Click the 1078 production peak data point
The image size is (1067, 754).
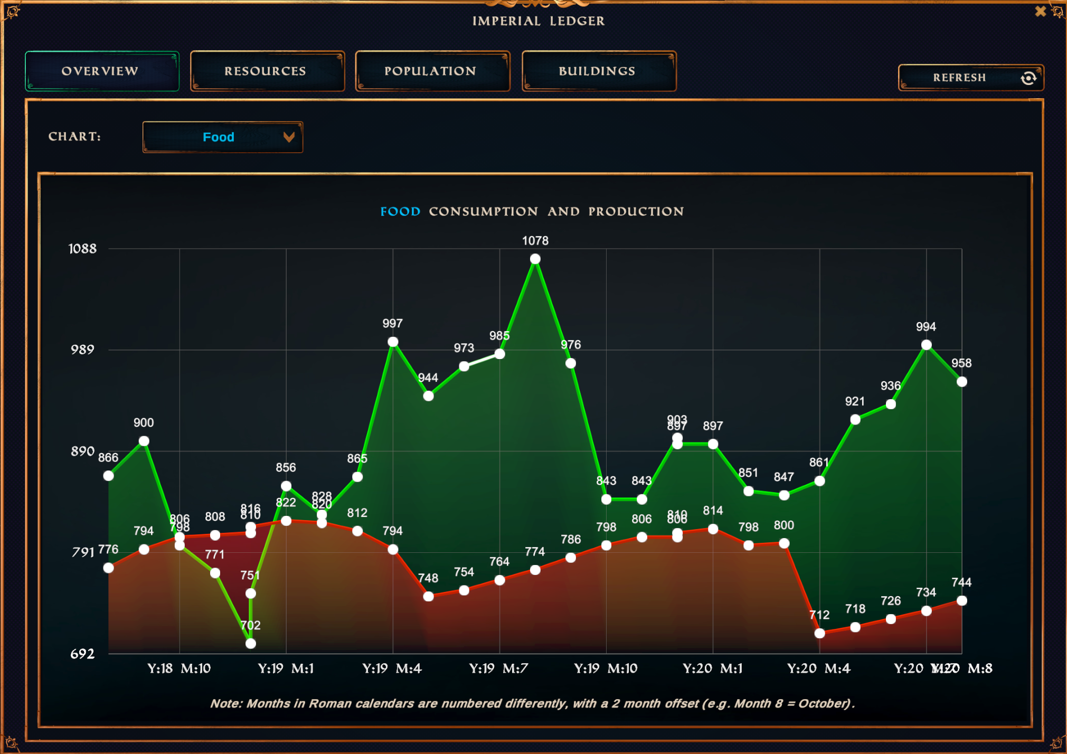[x=535, y=259]
